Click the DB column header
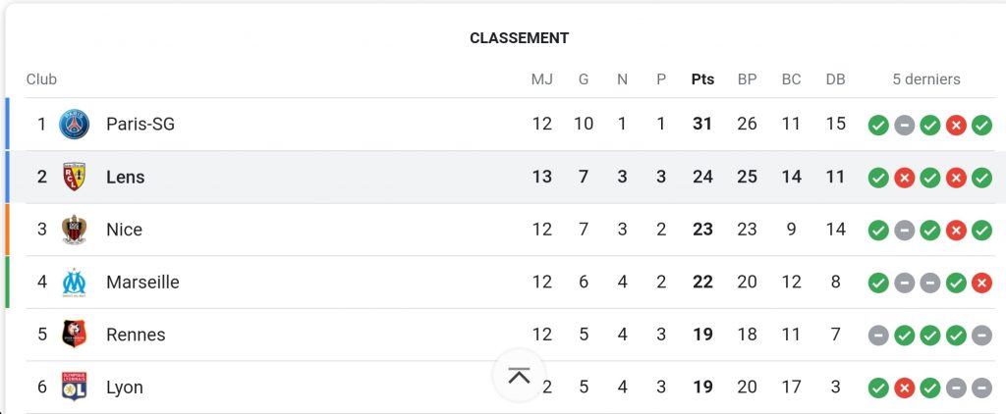This screenshot has width=1006, height=414. 835,79
